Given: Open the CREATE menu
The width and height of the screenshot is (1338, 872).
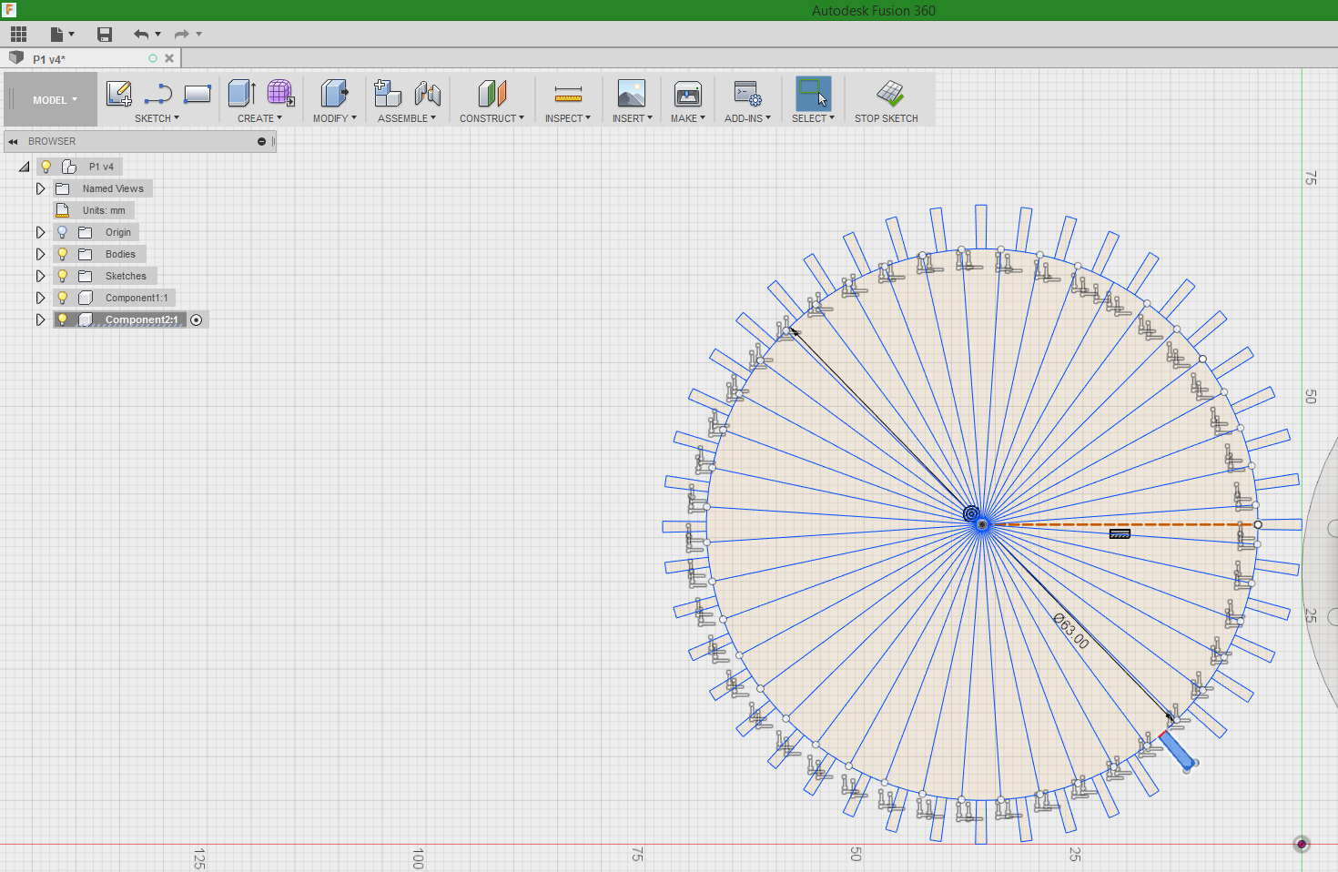Looking at the screenshot, I should click(259, 118).
